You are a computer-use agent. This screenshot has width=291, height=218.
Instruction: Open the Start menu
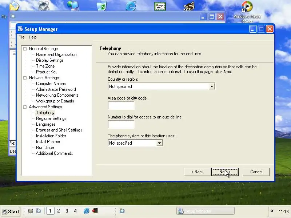[x=11, y=211]
